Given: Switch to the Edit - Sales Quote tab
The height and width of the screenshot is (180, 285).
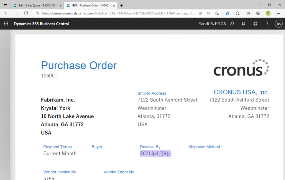Looking at the screenshot, I should pos(35,5).
